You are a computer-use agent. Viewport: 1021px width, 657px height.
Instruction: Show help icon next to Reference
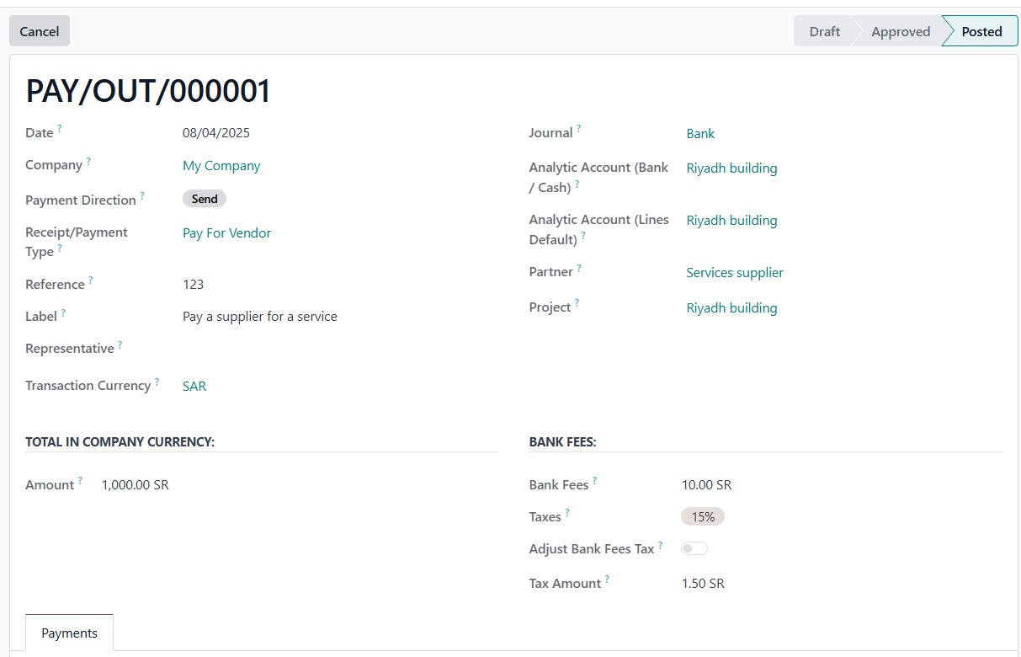point(91,280)
